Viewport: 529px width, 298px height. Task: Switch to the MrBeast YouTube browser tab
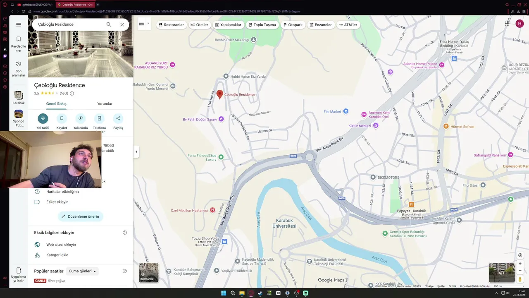click(35, 5)
